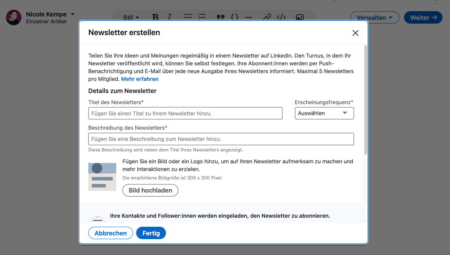This screenshot has height=255, width=450.
Task: Open the Stil text style dropdown
Action: [131, 17]
